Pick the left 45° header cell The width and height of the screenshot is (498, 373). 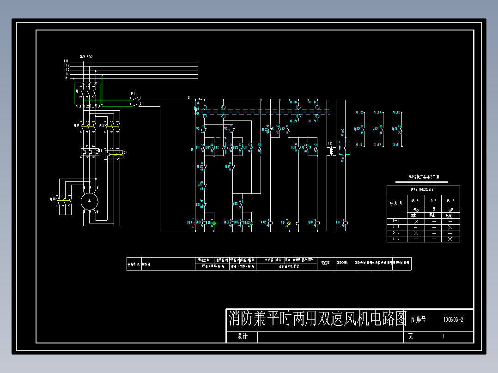416,201
